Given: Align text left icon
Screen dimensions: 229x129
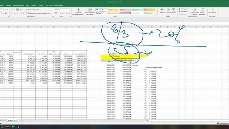Looking at the screenshot, I should tap(12, 13).
